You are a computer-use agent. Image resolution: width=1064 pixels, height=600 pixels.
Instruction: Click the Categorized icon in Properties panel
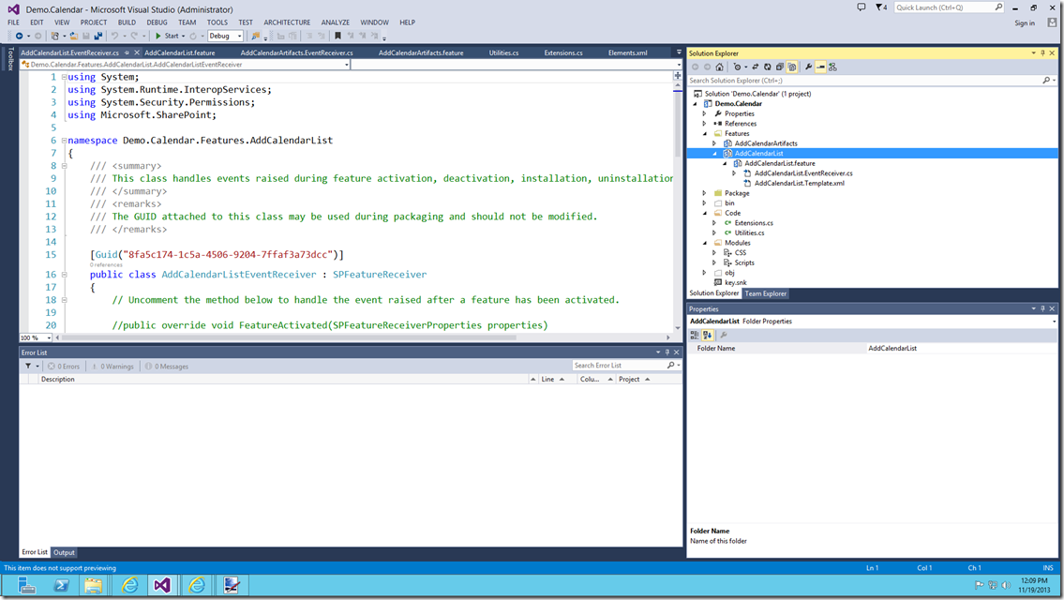695,335
